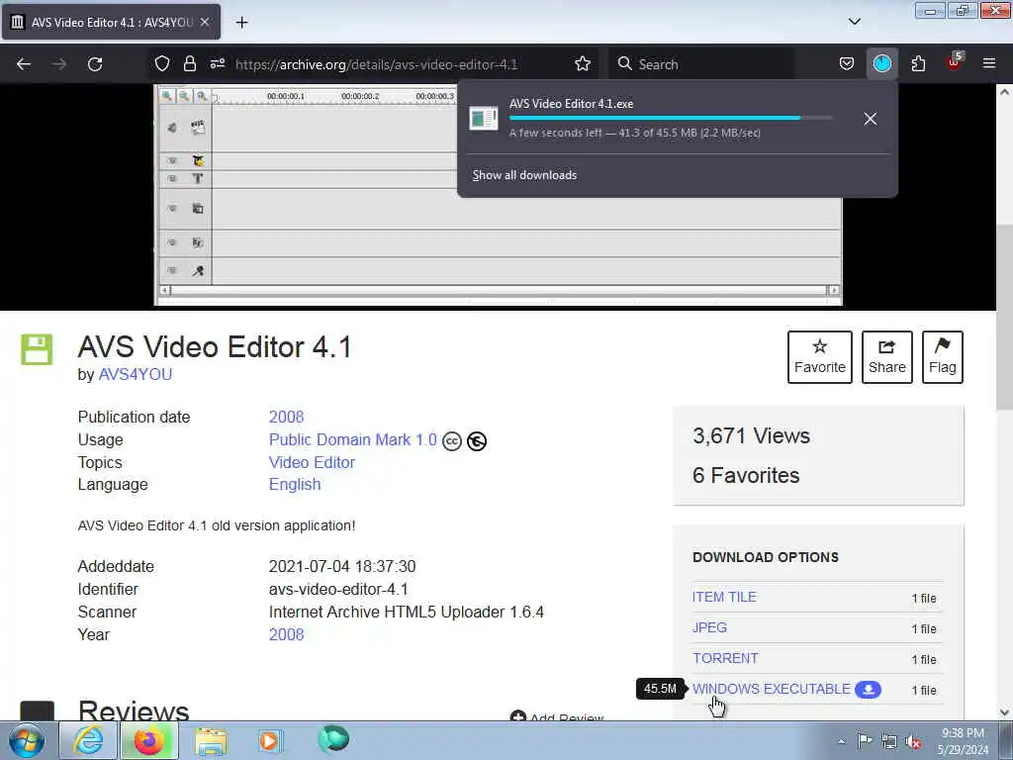Click the scroll up arrow of the page
Screen dimensions: 1013x760
point(1004,92)
